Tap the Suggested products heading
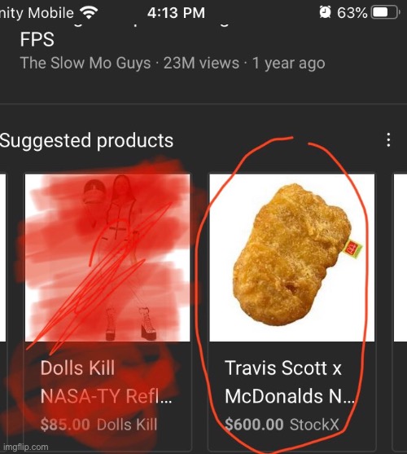407x454 pixels. pyautogui.click(x=86, y=140)
